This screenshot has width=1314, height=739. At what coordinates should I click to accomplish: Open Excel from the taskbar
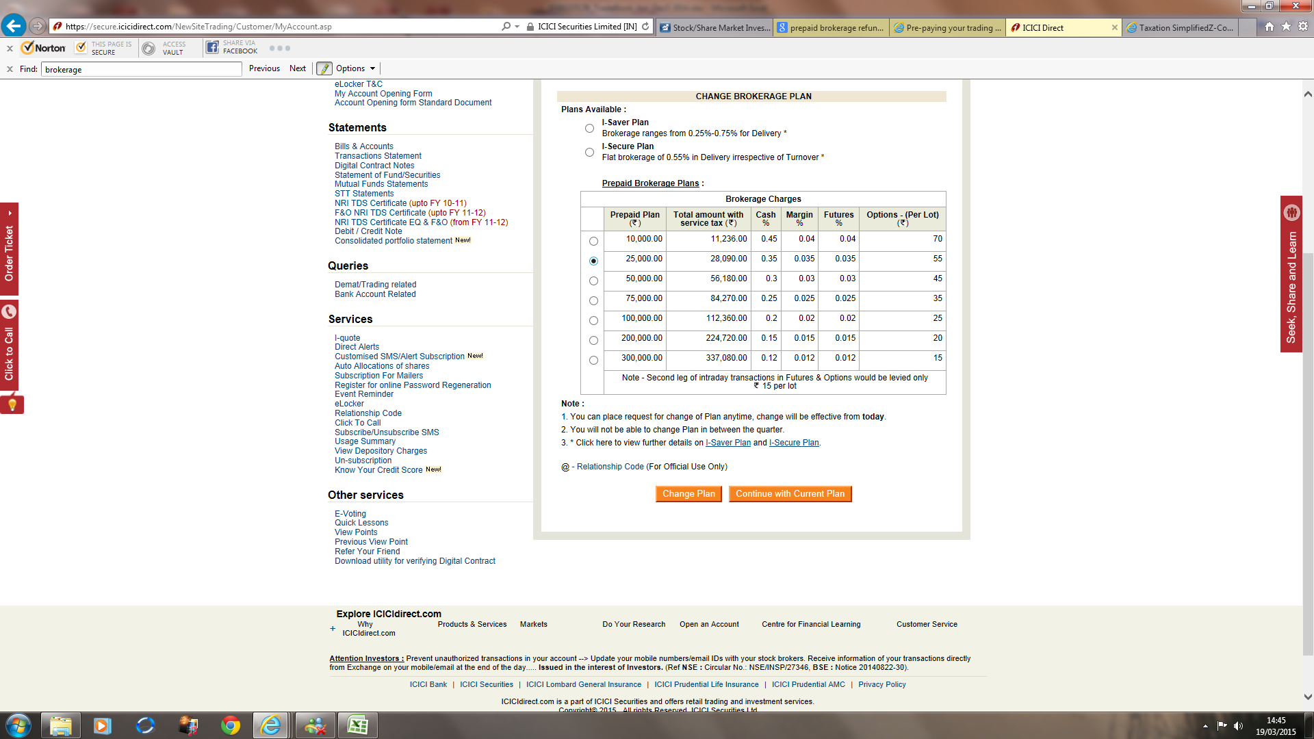[x=357, y=725]
